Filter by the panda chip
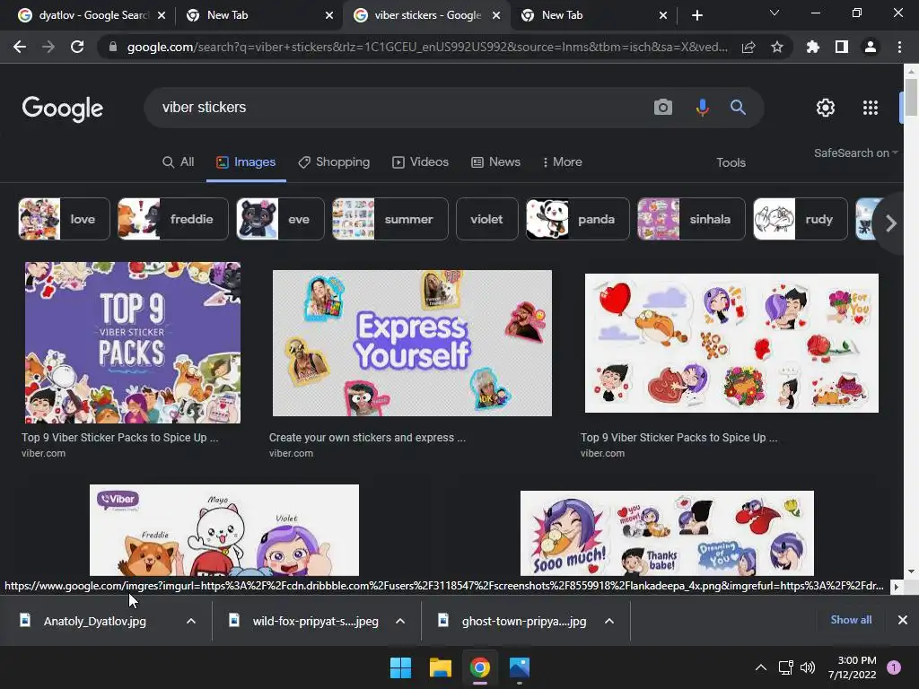The width and height of the screenshot is (919, 689). (577, 219)
